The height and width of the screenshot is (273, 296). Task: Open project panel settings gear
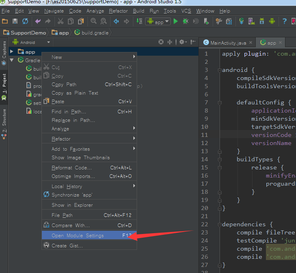click(x=182, y=42)
